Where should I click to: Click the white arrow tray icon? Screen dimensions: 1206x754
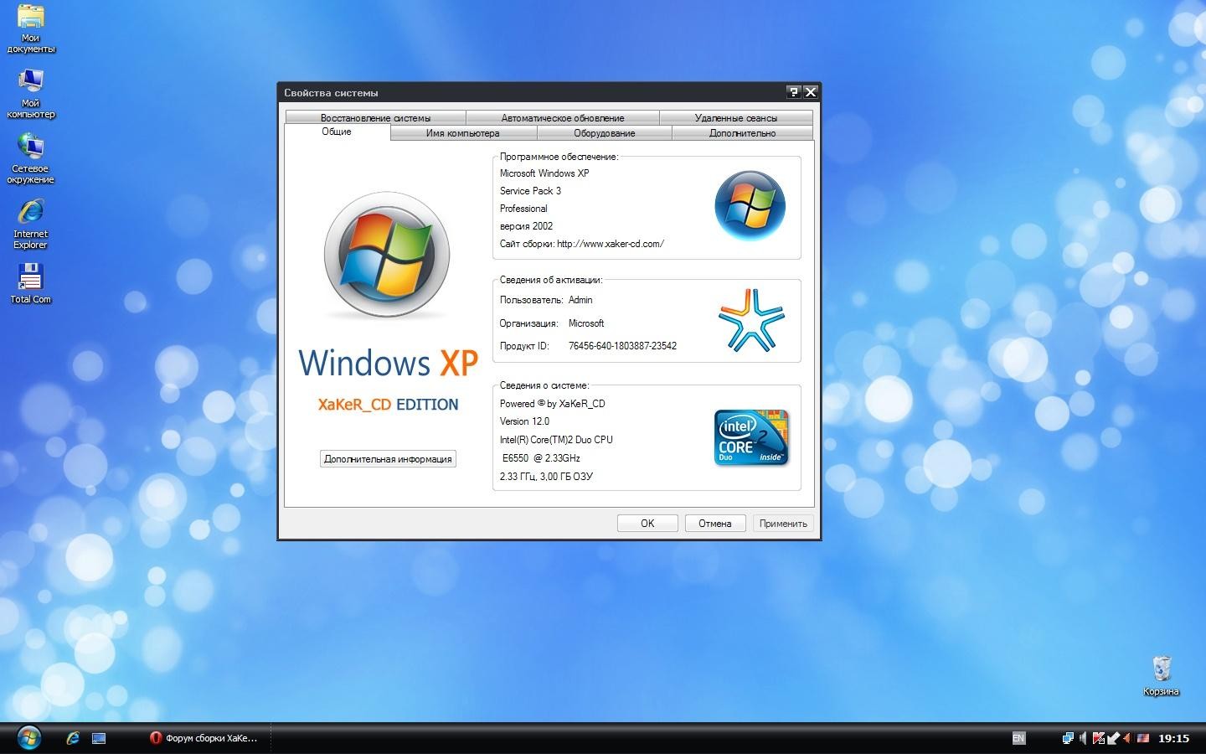point(1113,738)
